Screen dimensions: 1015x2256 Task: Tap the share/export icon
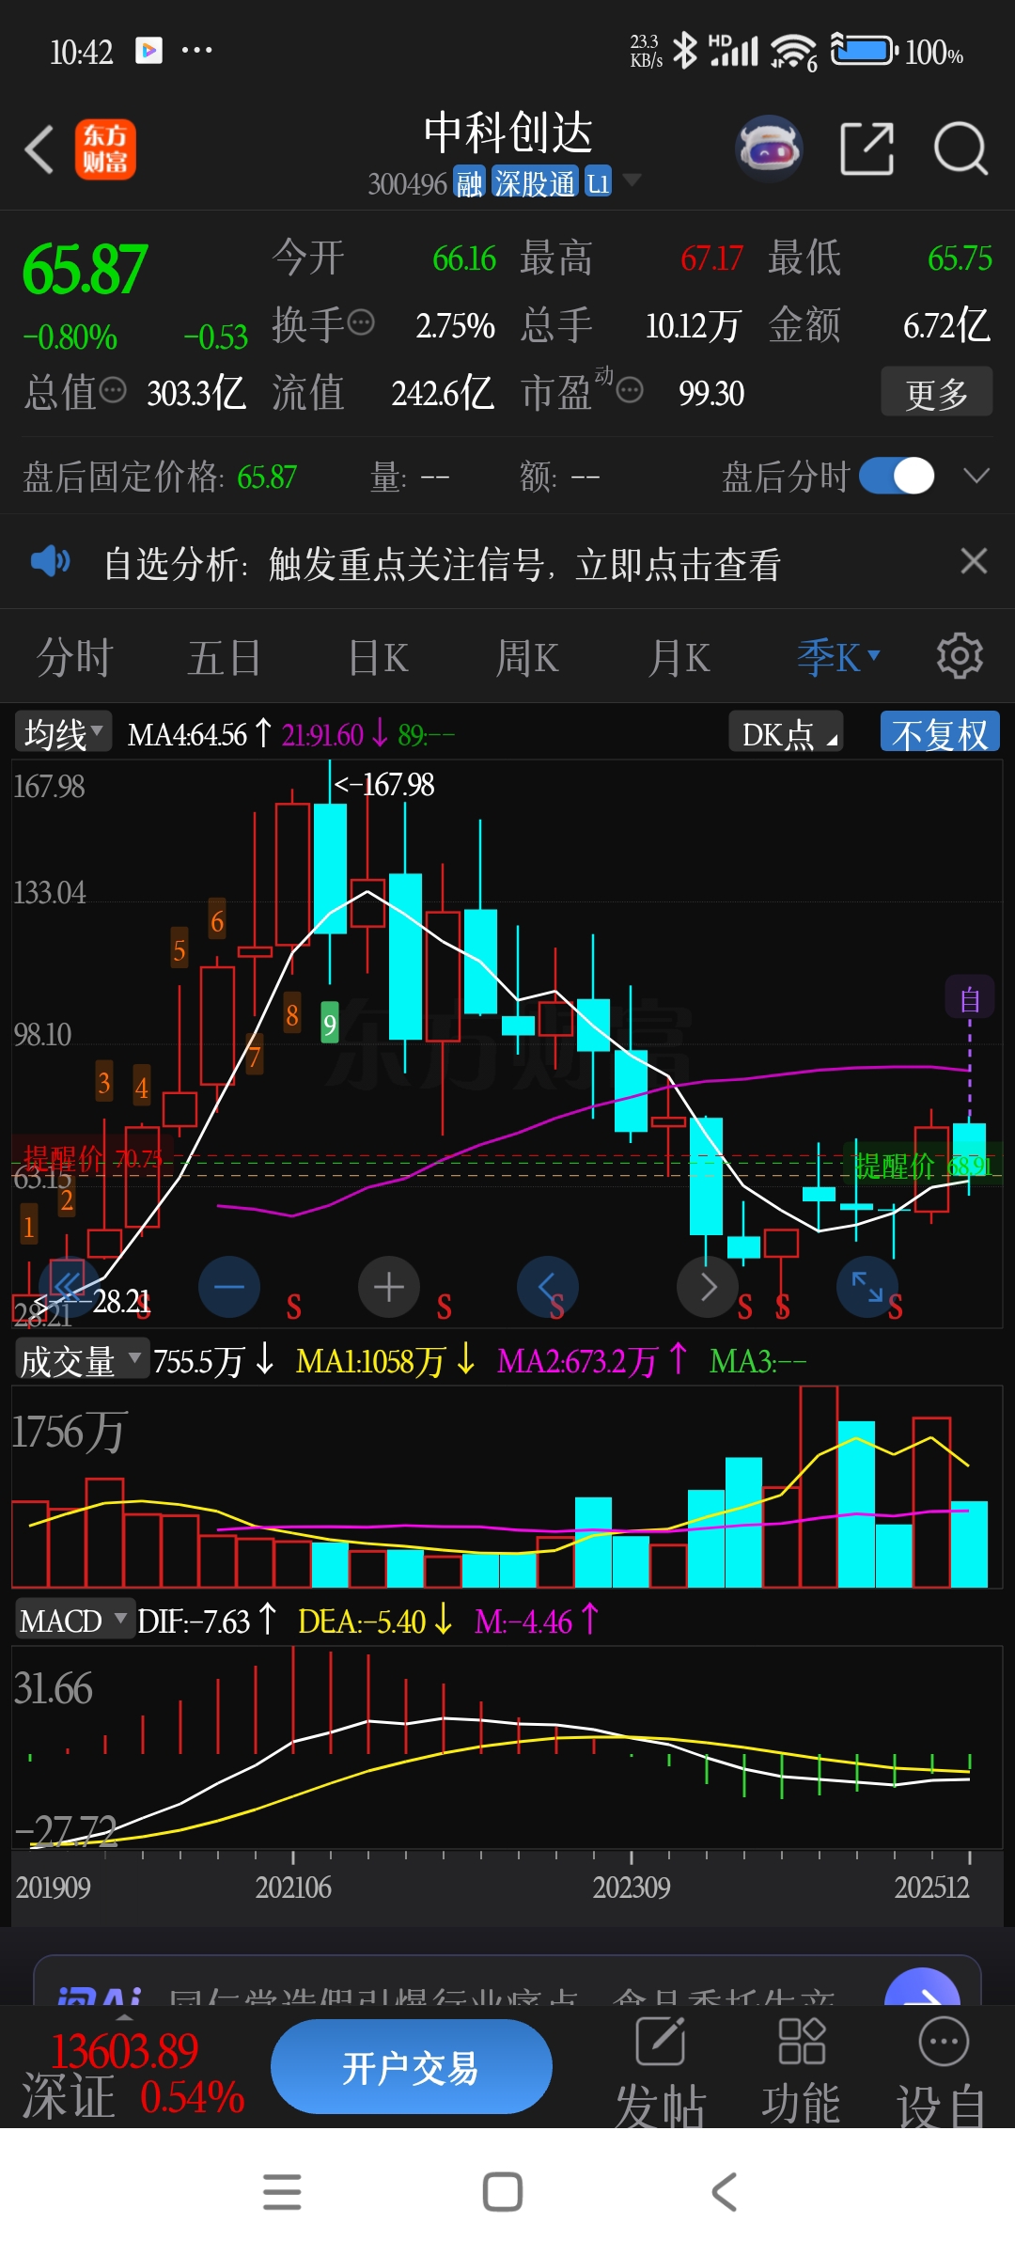coord(867,149)
